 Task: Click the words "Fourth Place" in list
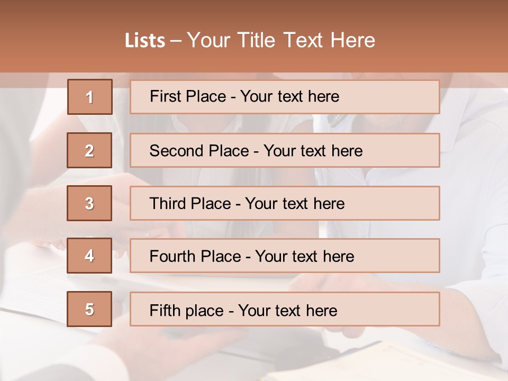195,256
